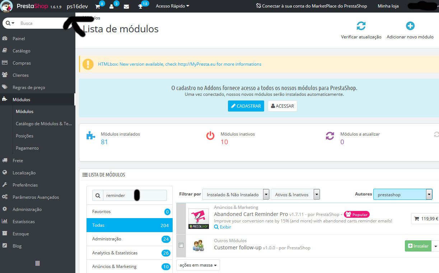This screenshot has height=273, width=439.
Task: Click the Adicionar novo módulo plus icon
Action: [410, 26]
